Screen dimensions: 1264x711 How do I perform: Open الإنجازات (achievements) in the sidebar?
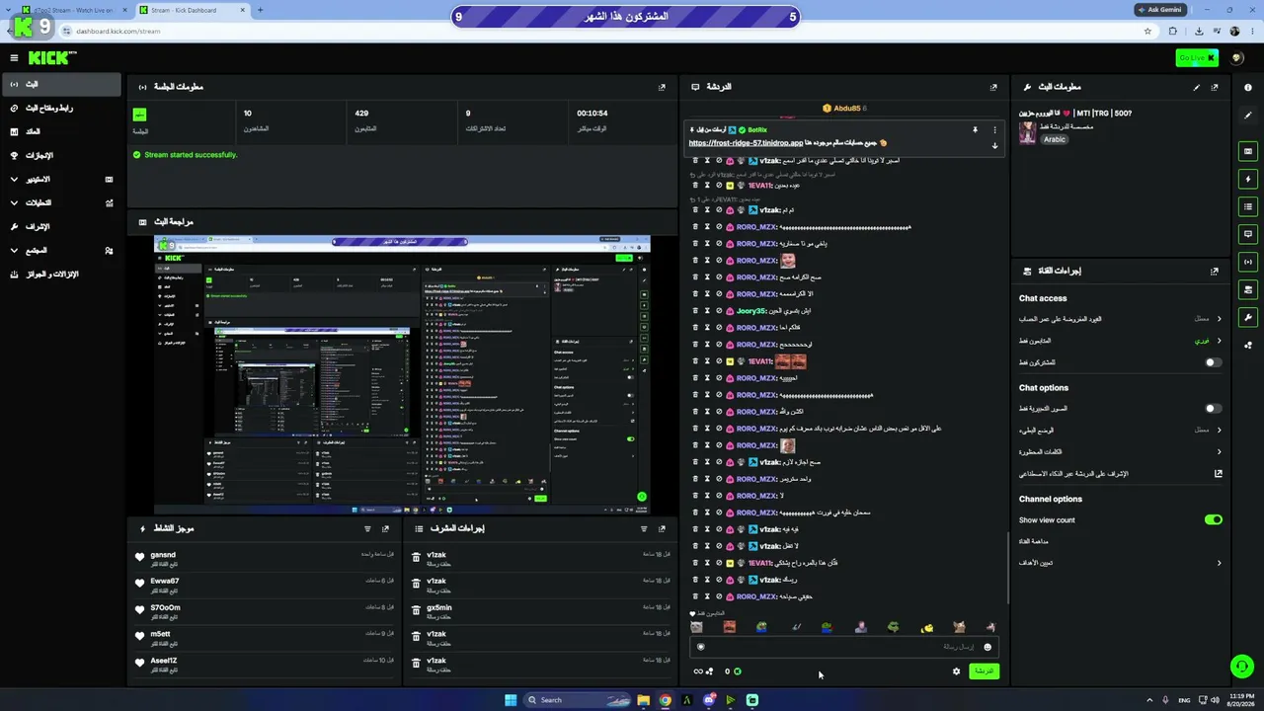point(61,156)
